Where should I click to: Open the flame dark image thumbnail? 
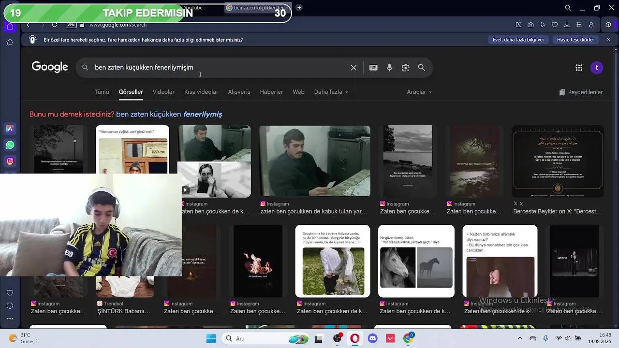258,261
